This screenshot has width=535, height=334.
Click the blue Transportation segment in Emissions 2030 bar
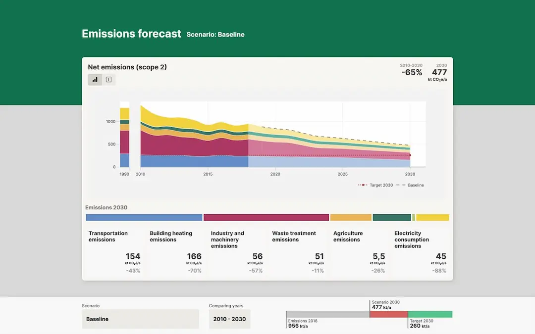click(x=144, y=217)
